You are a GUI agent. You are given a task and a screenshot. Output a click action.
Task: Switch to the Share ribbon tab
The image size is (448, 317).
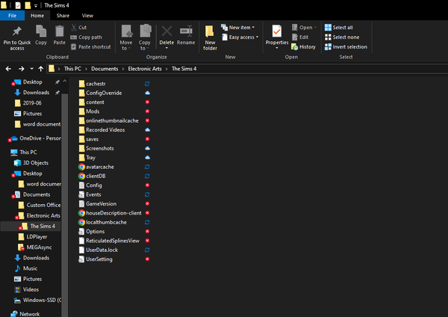(x=63, y=16)
